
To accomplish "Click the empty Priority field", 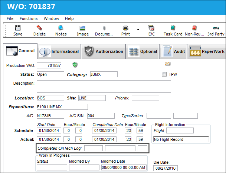I will point(145,98).
